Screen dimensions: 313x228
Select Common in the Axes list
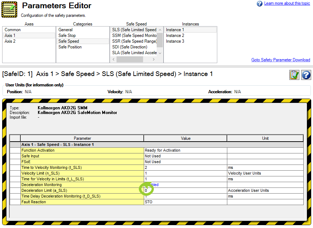[x=29, y=30]
